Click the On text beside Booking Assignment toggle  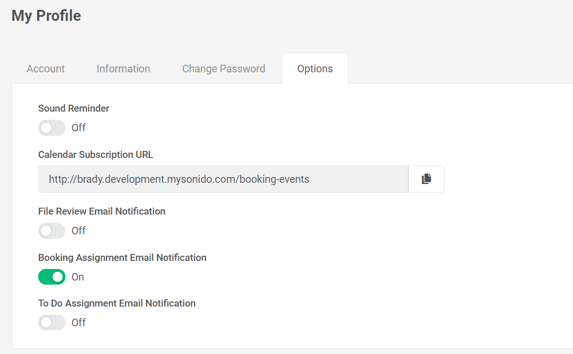78,277
